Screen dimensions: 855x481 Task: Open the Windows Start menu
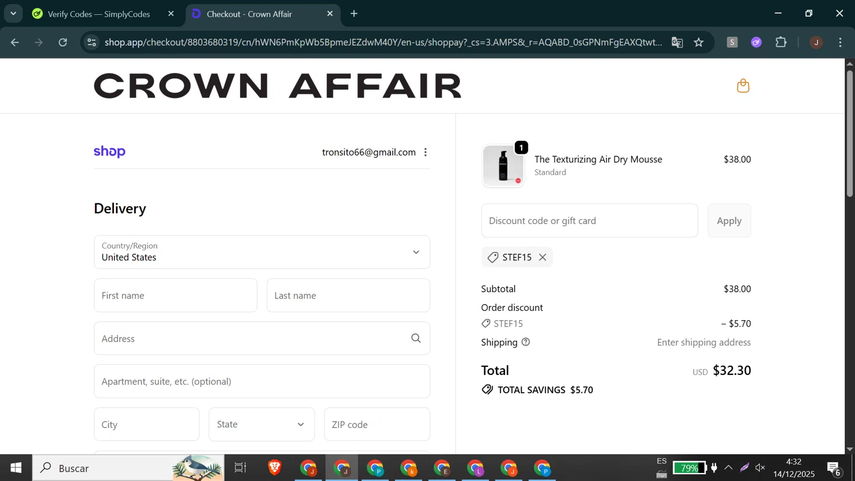tap(16, 468)
